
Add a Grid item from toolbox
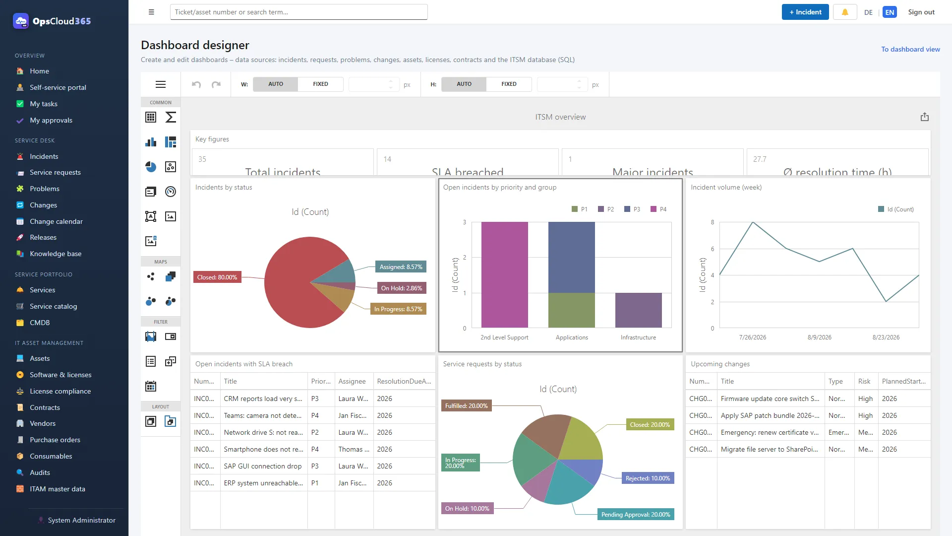pos(151,118)
